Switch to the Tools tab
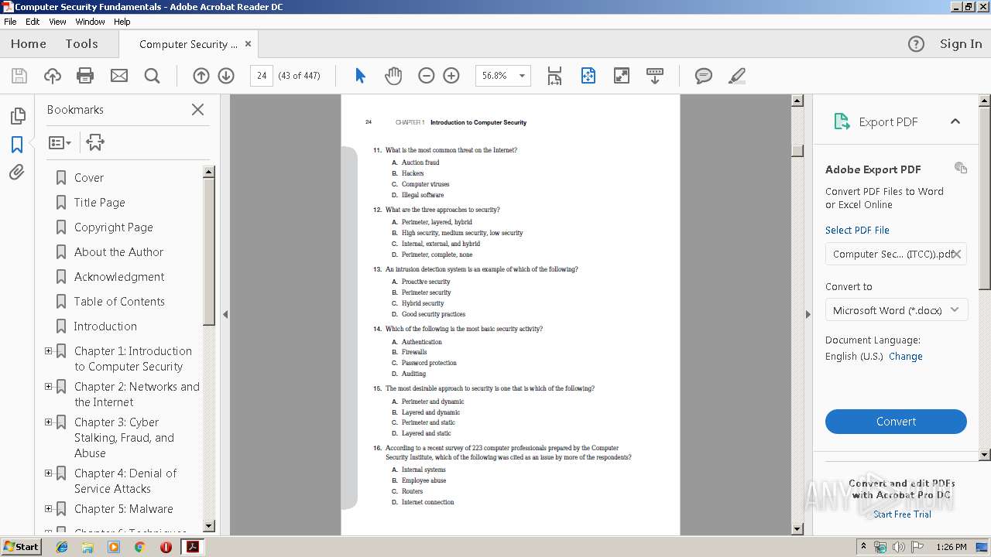 (x=81, y=44)
